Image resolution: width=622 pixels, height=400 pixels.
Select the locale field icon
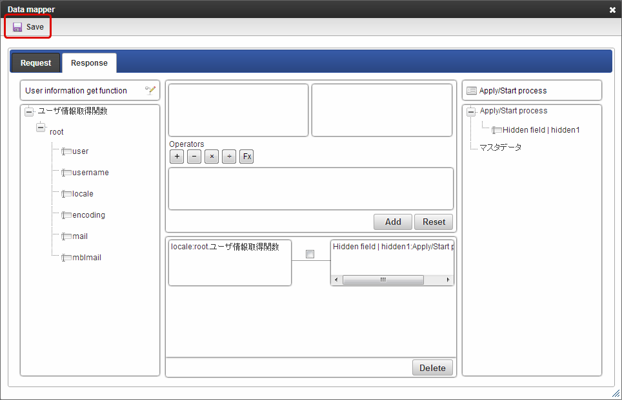coord(66,194)
